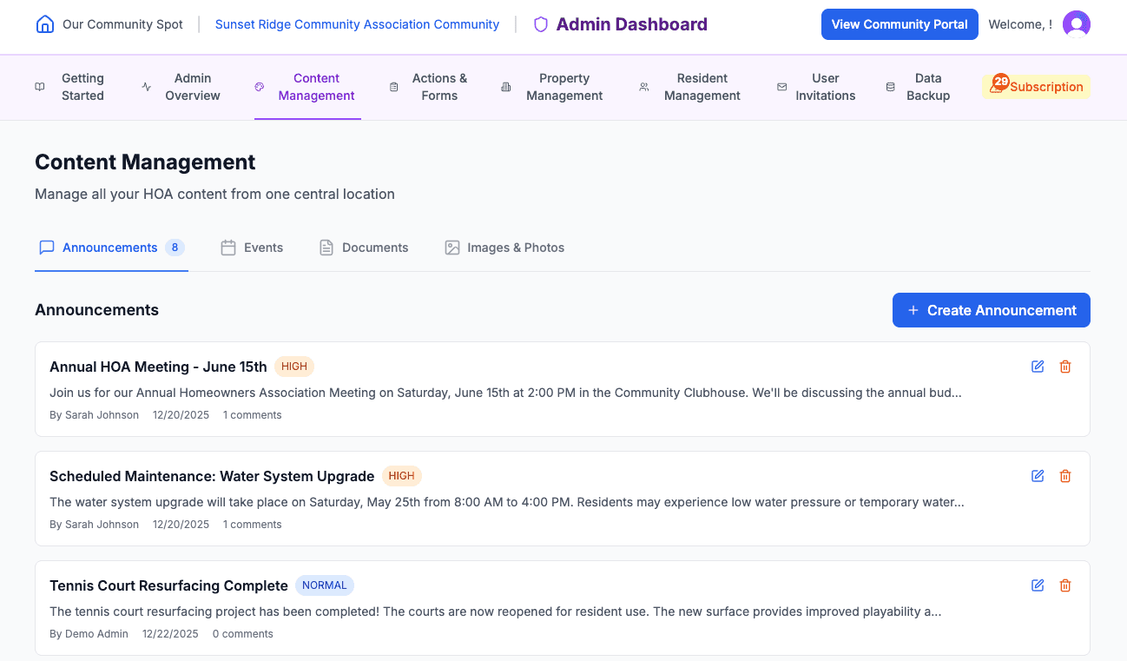Open the Resident Management section
Screen dimensions: 1127x661
(702, 87)
